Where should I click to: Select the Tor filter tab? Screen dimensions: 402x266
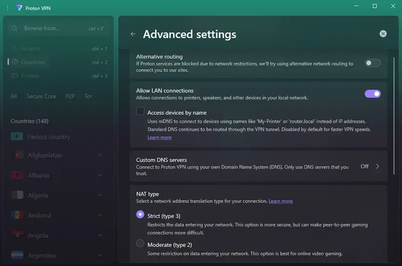[88, 96]
